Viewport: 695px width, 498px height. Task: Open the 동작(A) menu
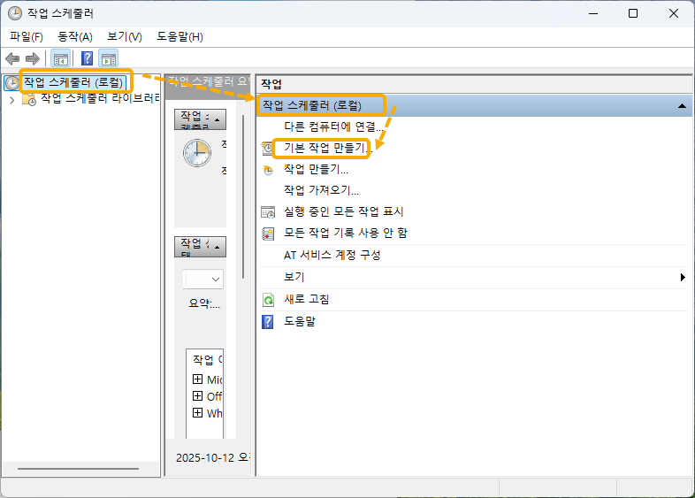point(75,36)
